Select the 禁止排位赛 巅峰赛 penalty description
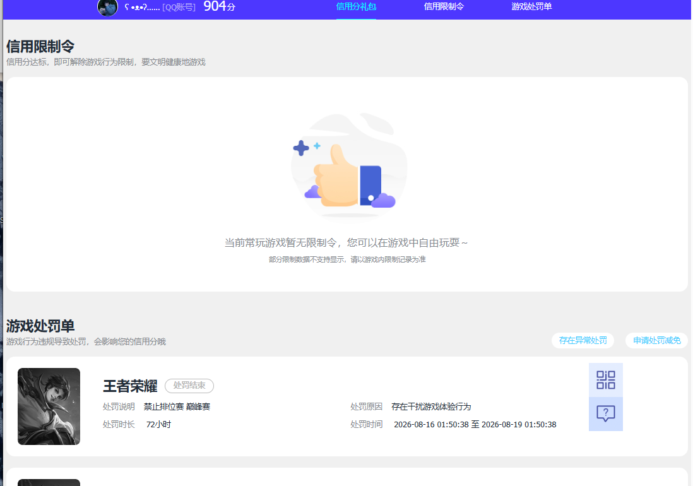693x486 pixels. [177, 406]
